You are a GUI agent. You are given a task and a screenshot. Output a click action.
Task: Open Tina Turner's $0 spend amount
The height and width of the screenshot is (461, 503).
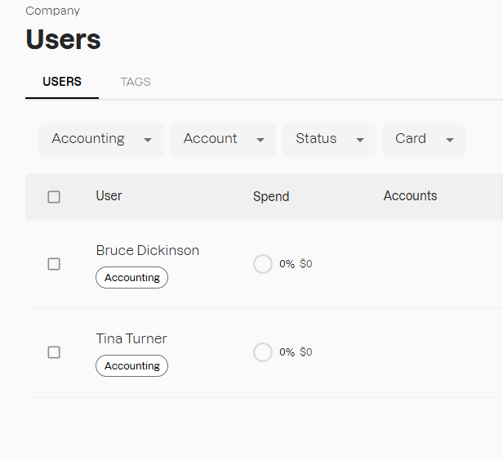pos(306,352)
